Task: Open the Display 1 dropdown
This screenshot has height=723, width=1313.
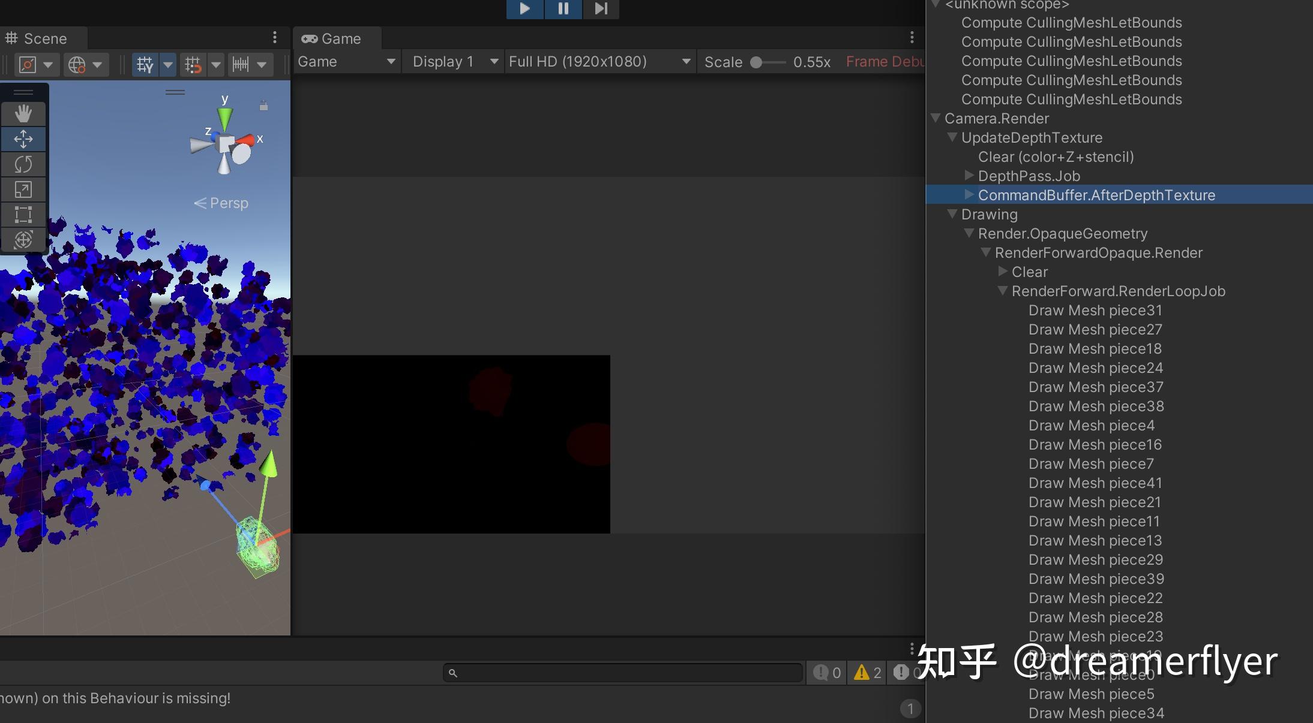Action: point(452,61)
